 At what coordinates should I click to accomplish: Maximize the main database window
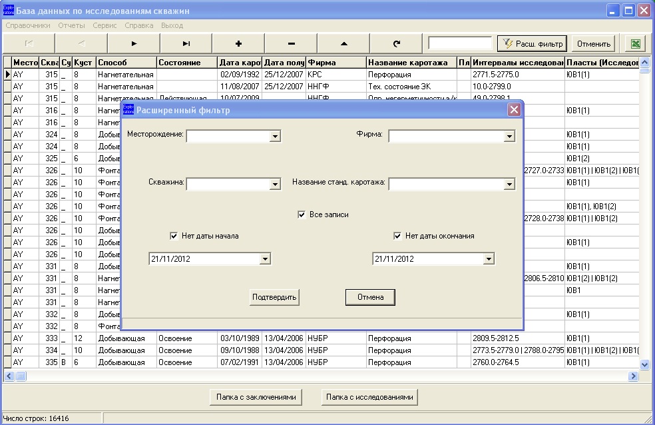click(x=628, y=11)
